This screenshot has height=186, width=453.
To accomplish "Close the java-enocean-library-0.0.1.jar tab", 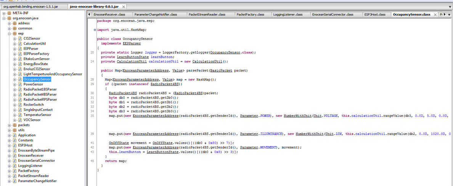I will click(124, 7).
